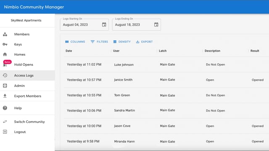The image size is (269, 151).
Task: Click the Nimbio Community Manager title
Action: click(34, 7)
